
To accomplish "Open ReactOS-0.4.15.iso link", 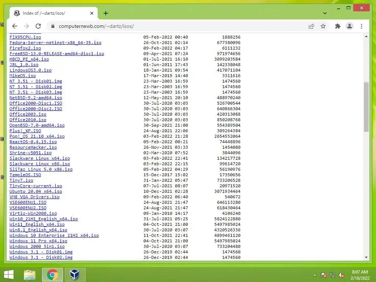I will [x=33, y=142].
